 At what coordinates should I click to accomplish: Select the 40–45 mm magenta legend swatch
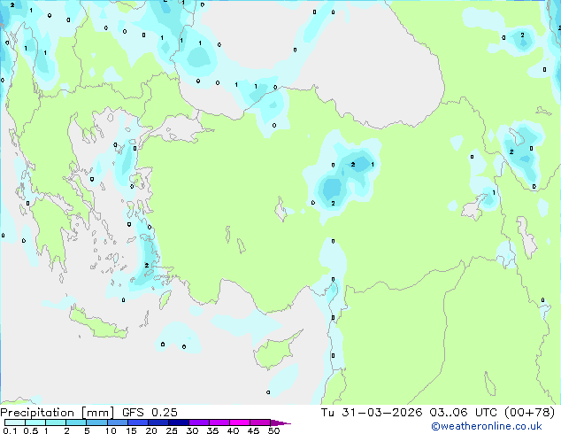[240, 422]
